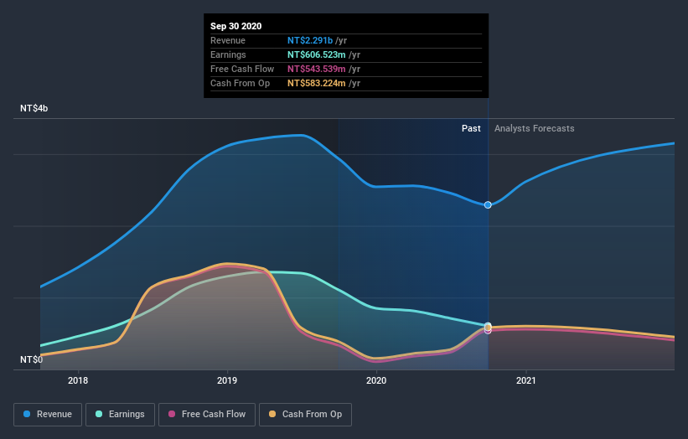Screen dimensions: 688x439
Task: Click the blue Revenue data point marker
Action: 488,204
